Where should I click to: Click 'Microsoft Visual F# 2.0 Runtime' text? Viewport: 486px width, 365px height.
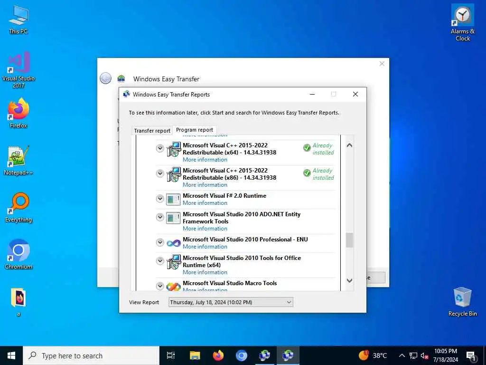coord(224,195)
